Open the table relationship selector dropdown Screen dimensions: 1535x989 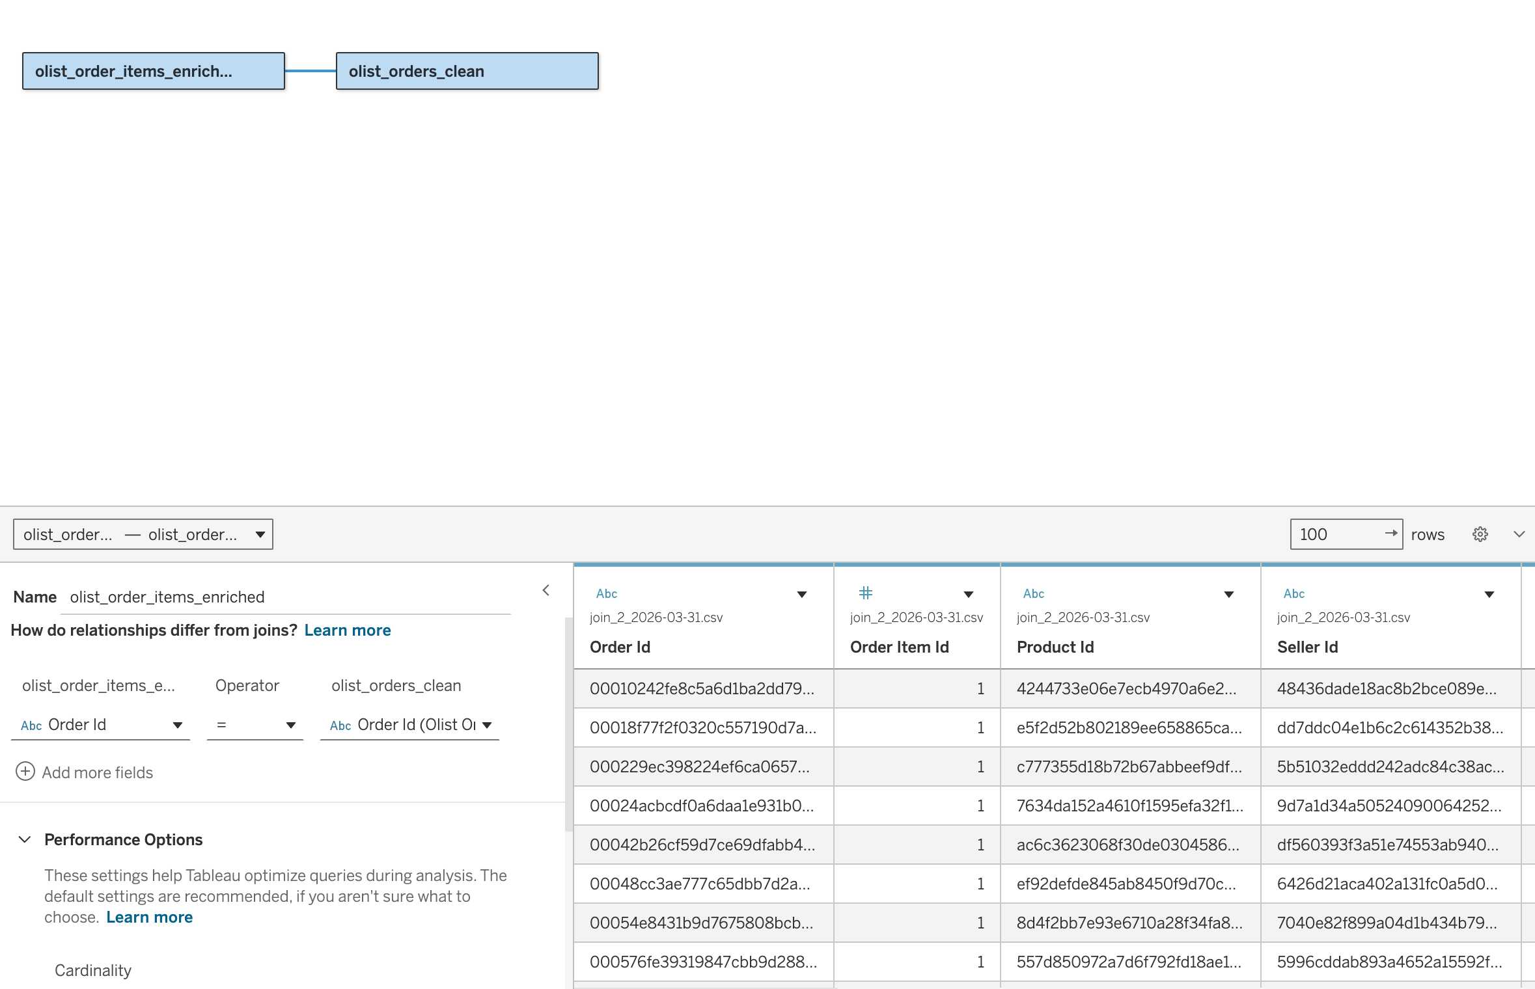click(x=260, y=534)
